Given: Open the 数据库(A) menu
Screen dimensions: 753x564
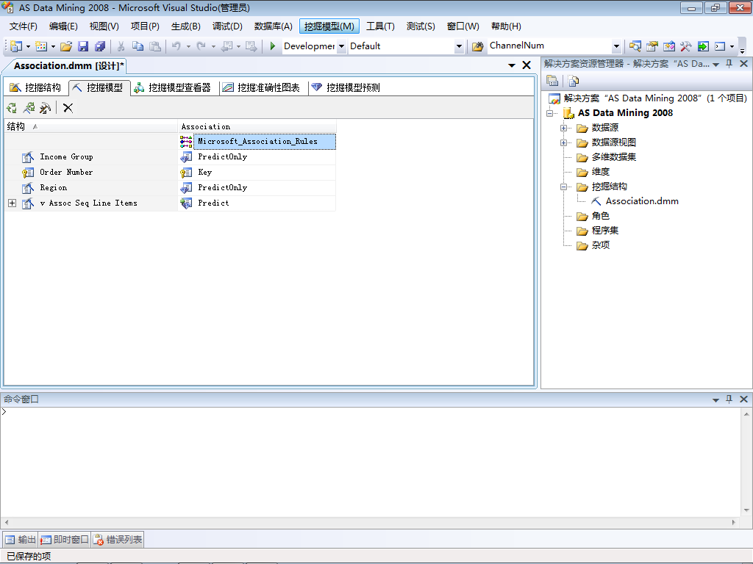Looking at the screenshot, I should (273, 26).
